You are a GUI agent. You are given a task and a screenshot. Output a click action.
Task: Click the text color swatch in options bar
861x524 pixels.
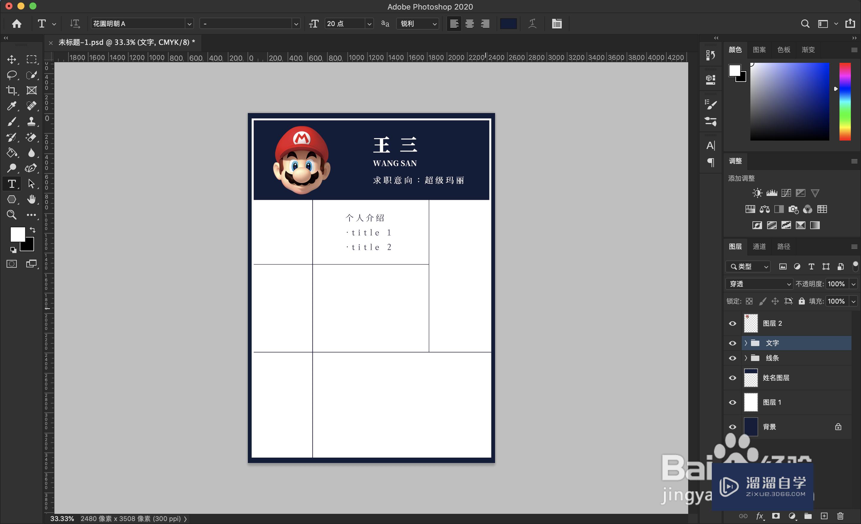pyautogui.click(x=508, y=23)
